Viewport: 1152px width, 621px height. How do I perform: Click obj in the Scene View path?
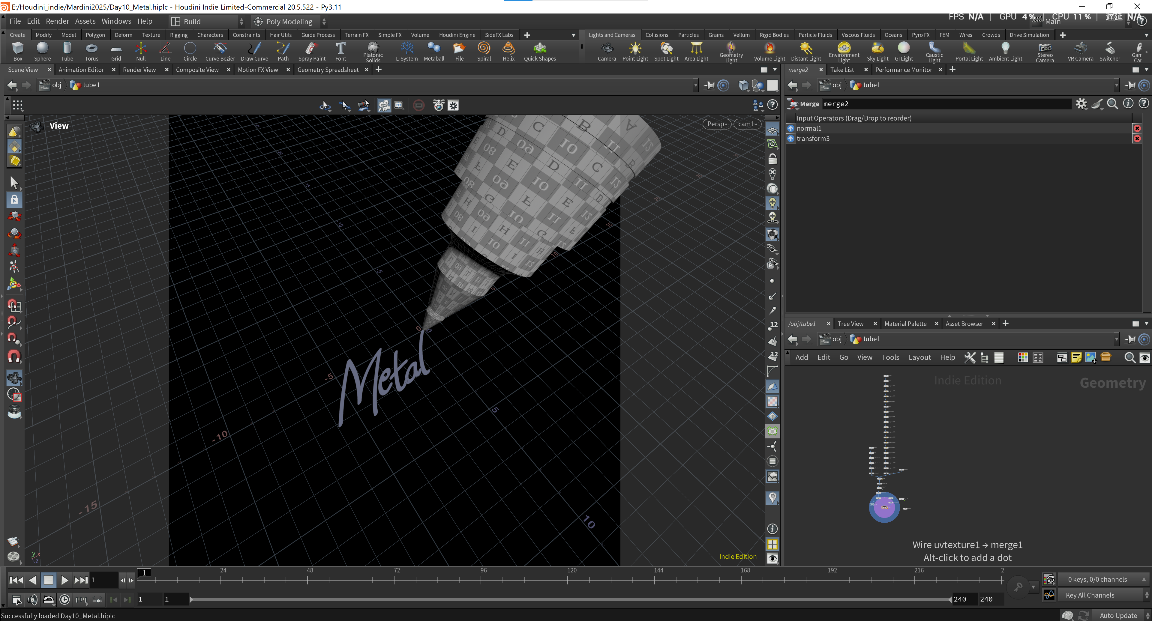56,85
